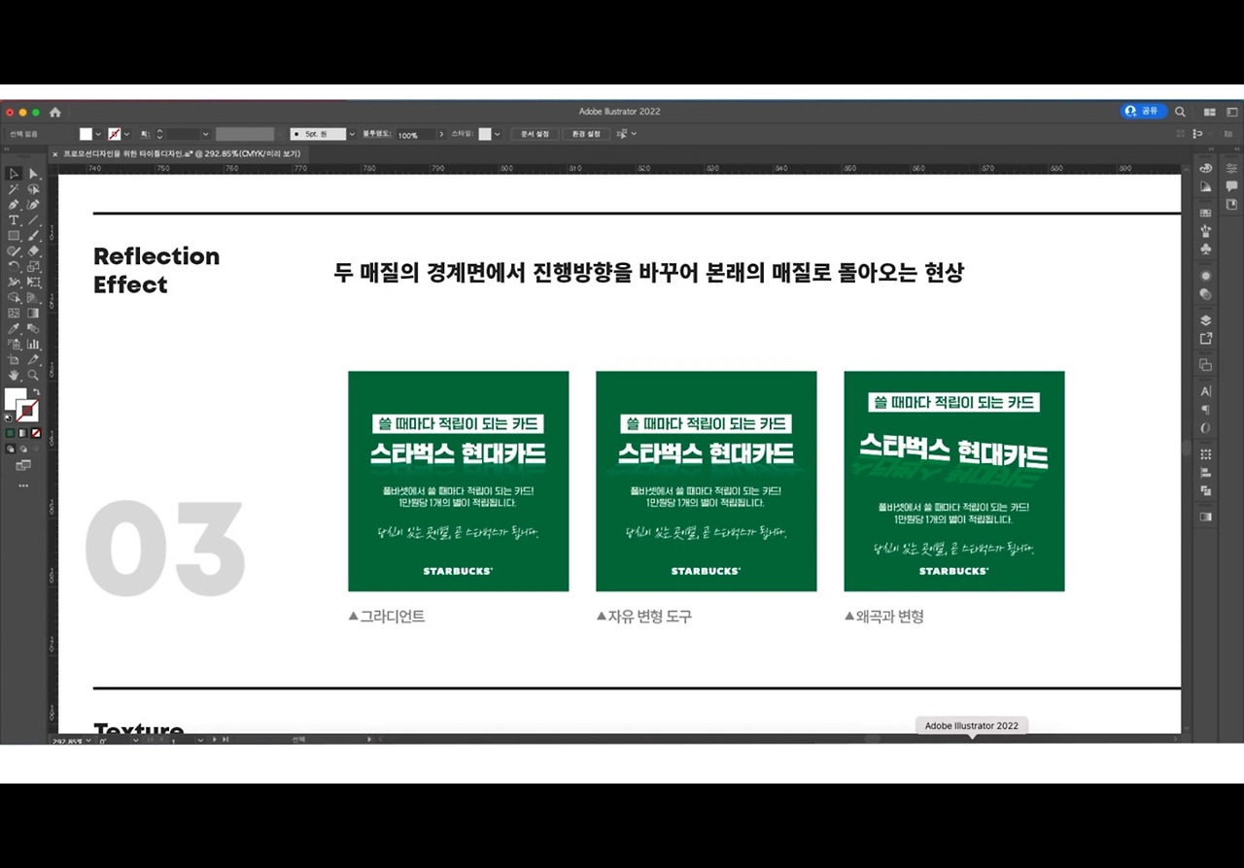Open the Align panel icon
Image resolution: width=1244 pixels, height=868 pixels.
(1206, 473)
